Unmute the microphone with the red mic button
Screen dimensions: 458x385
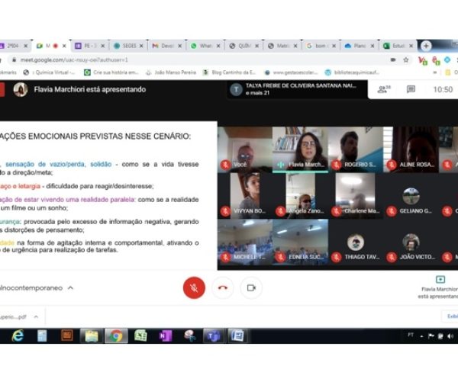tap(194, 287)
